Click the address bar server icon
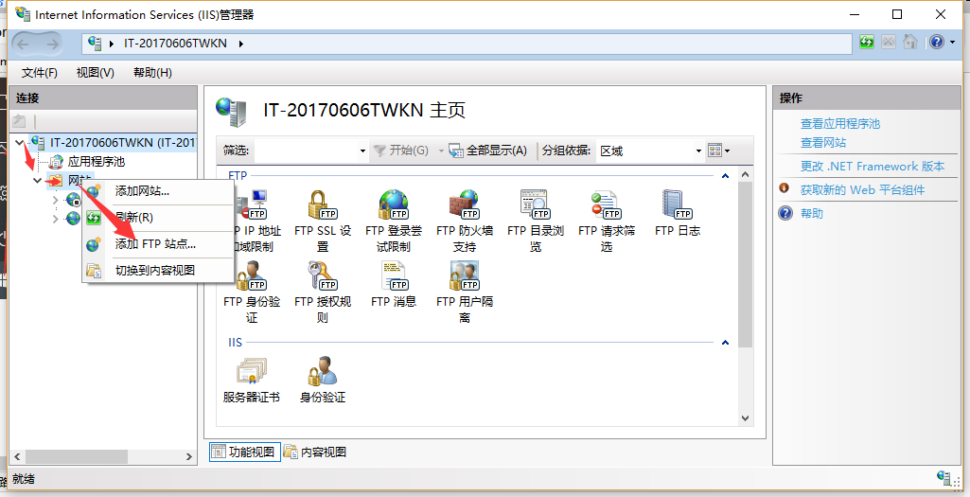 (95, 44)
